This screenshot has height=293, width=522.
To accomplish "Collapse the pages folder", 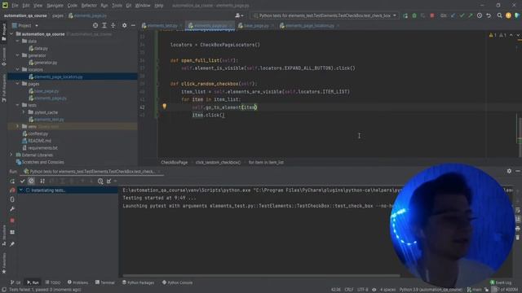I will tap(18, 84).
